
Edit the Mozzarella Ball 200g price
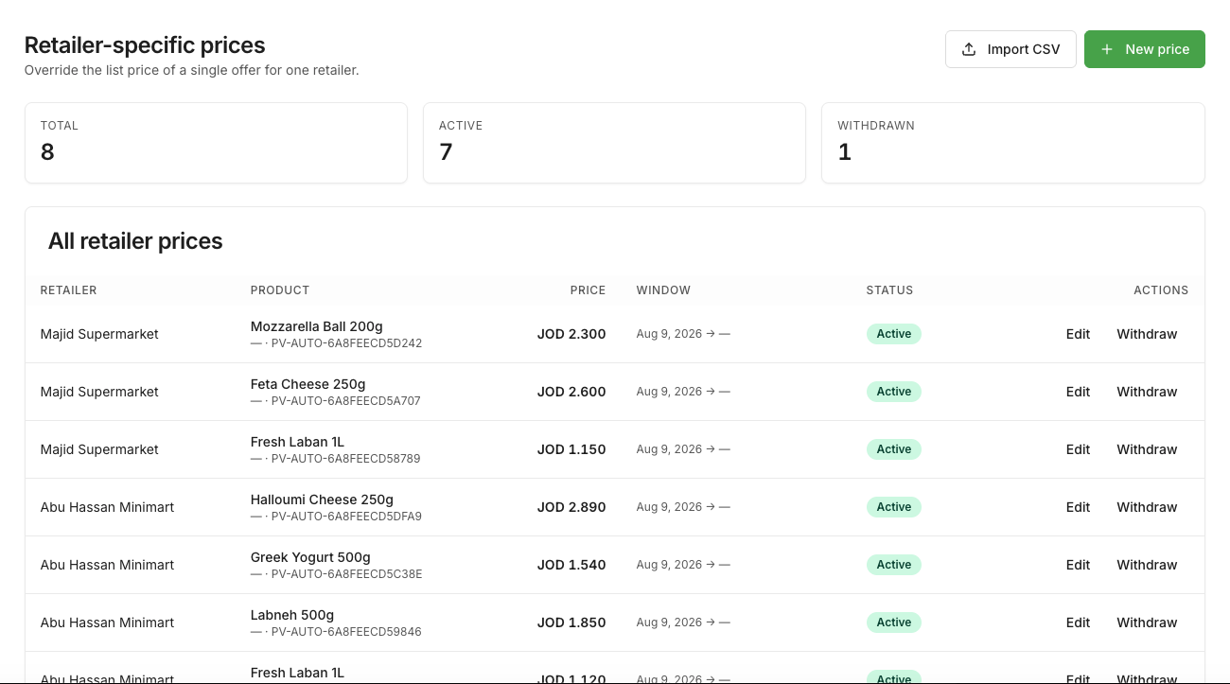click(1078, 334)
